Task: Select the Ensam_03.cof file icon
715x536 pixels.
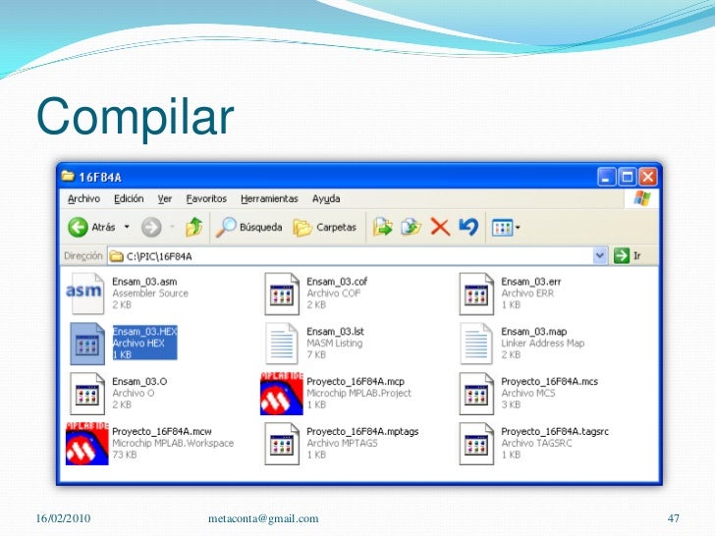Action: (282, 294)
